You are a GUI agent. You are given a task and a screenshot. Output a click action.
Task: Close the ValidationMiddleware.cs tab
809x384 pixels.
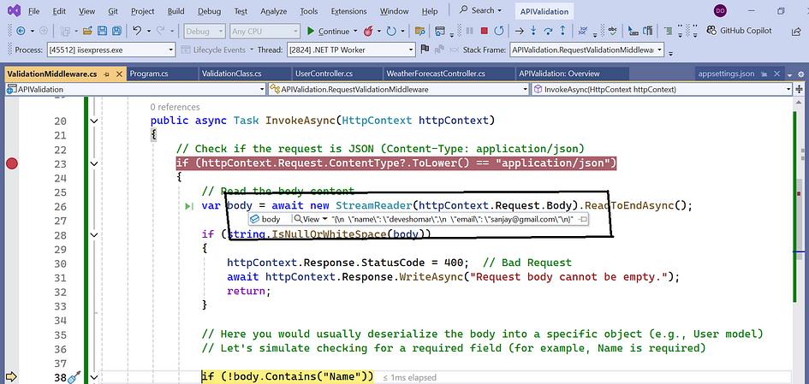tap(119, 74)
